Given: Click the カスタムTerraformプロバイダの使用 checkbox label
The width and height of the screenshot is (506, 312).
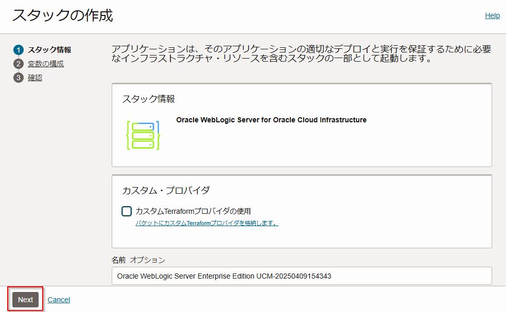Looking at the screenshot, I should 193,211.
